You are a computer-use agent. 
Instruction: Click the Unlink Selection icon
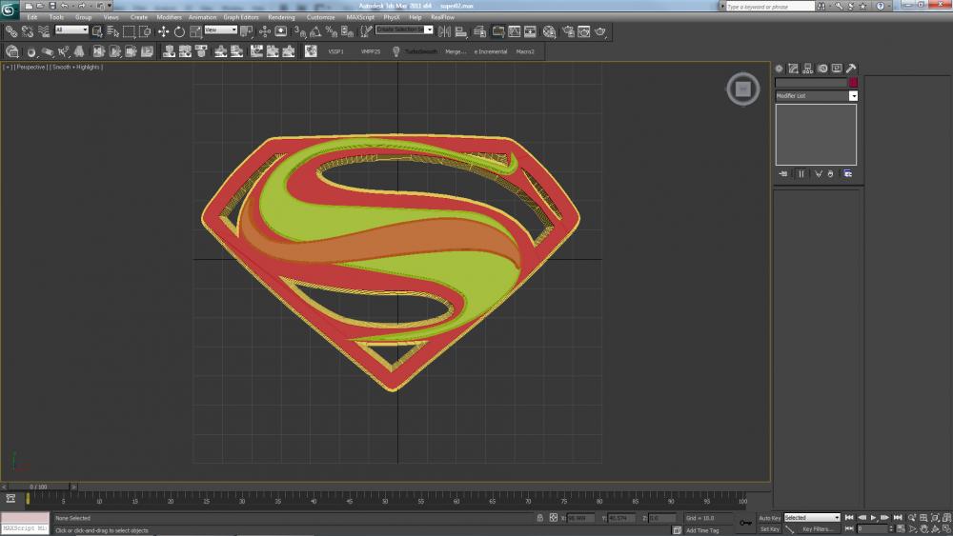28,31
